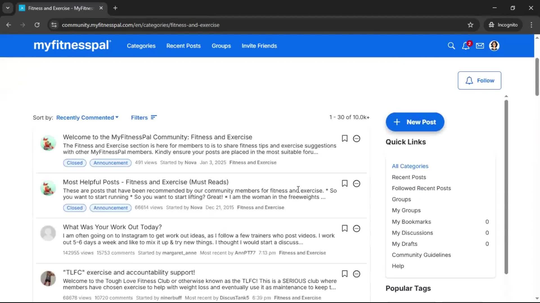Image resolution: width=540 pixels, height=303 pixels.
Task: Bookmark the Most Helpful Posts discussion
Action: click(x=345, y=183)
